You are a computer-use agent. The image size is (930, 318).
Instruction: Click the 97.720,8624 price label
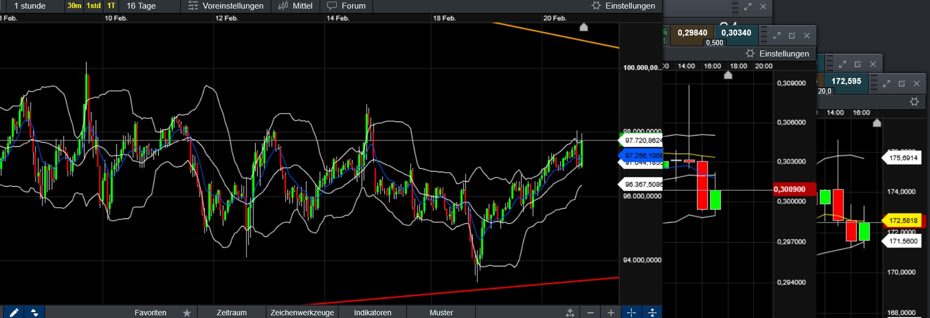pos(641,140)
